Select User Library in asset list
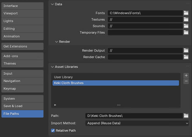Viewport: 192px width, 137px height. pyautogui.click(x=116, y=77)
